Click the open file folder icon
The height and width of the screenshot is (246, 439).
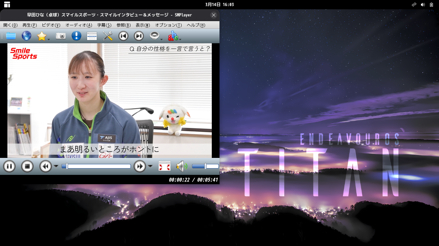tap(11, 36)
